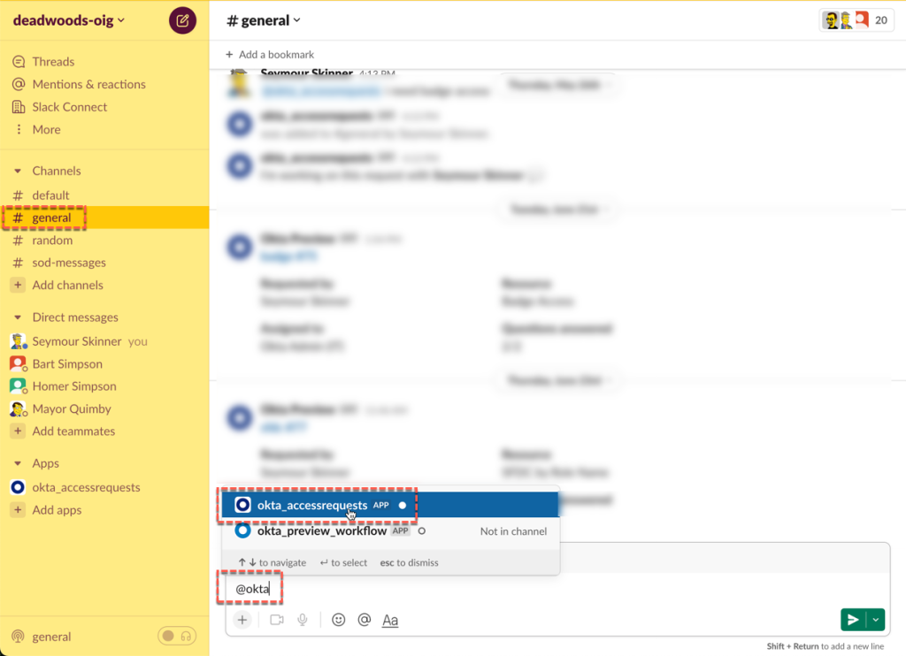Open Bart Simpson direct message

coord(67,363)
